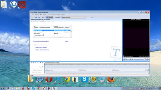Image resolution: width=161 pixels, height=90 pixels.
Task: Click the split clip button under preview
Action: point(145,59)
